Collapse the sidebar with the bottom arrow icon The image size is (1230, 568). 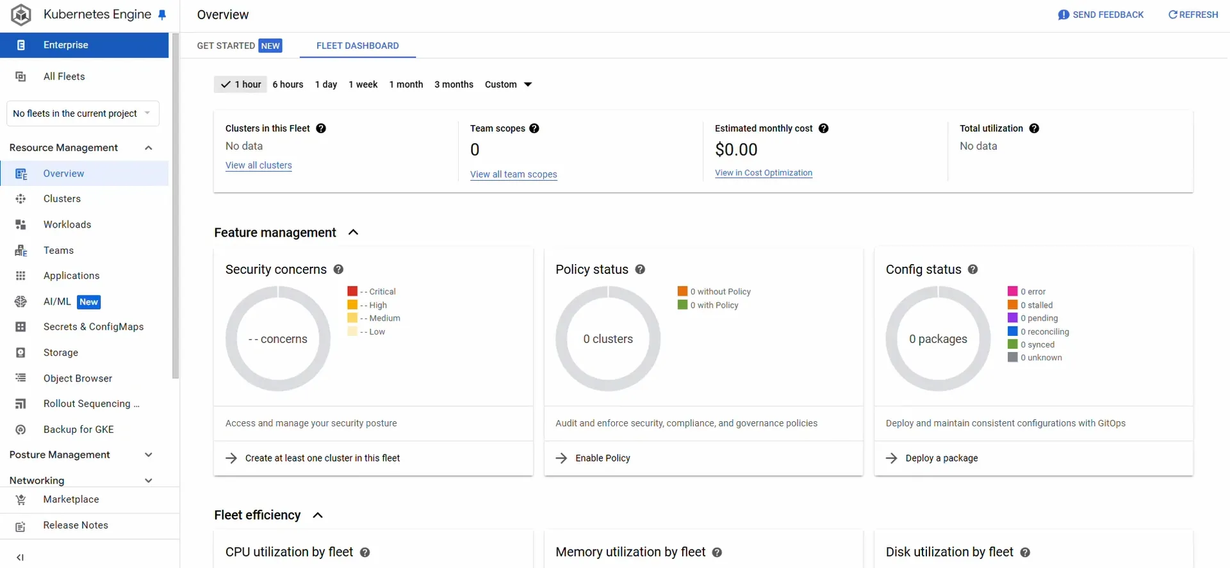click(x=20, y=557)
